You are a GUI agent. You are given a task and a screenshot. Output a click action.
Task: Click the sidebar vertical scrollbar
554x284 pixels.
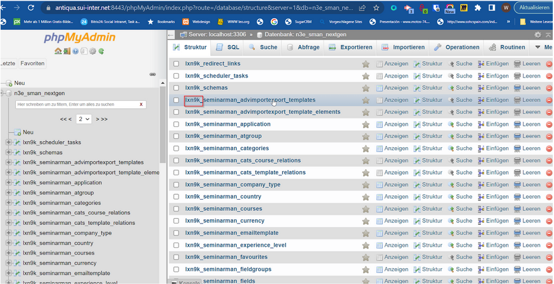(162, 153)
